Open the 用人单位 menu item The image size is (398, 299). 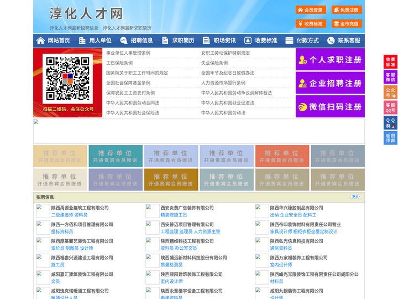coord(100,40)
